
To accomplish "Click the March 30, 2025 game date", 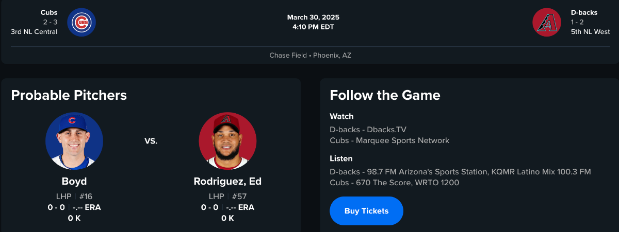I will point(313,17).
